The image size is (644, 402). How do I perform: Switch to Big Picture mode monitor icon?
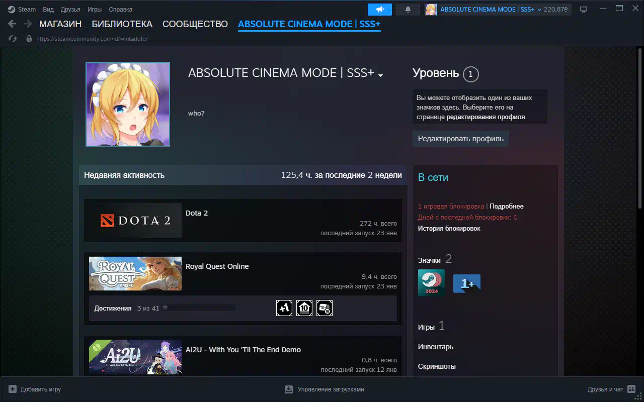584,10
